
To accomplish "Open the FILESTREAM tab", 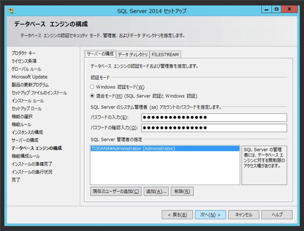I will tap(165, 54).
